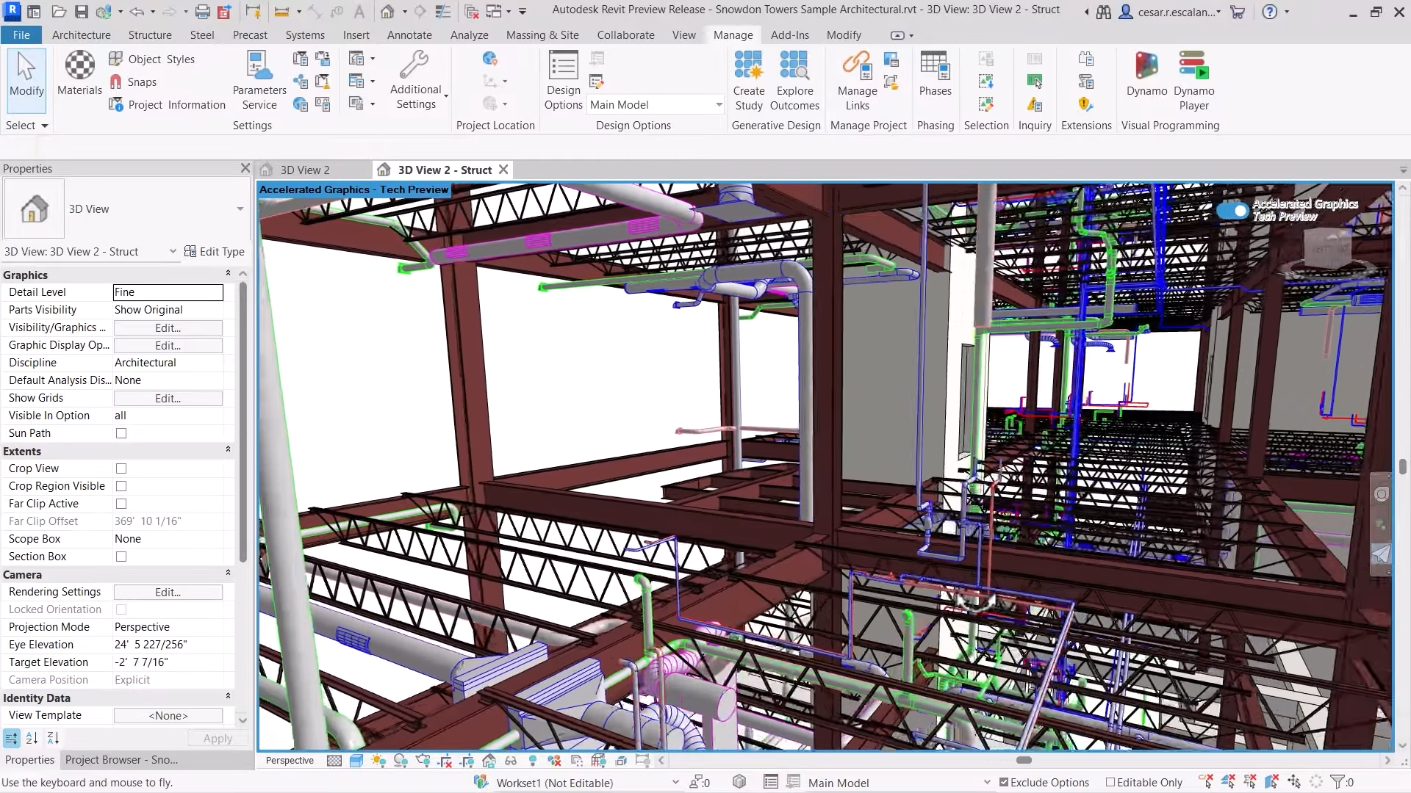Click the Detail Level value field
This screenshot has width=1411, height=793.
coord(168,292)
